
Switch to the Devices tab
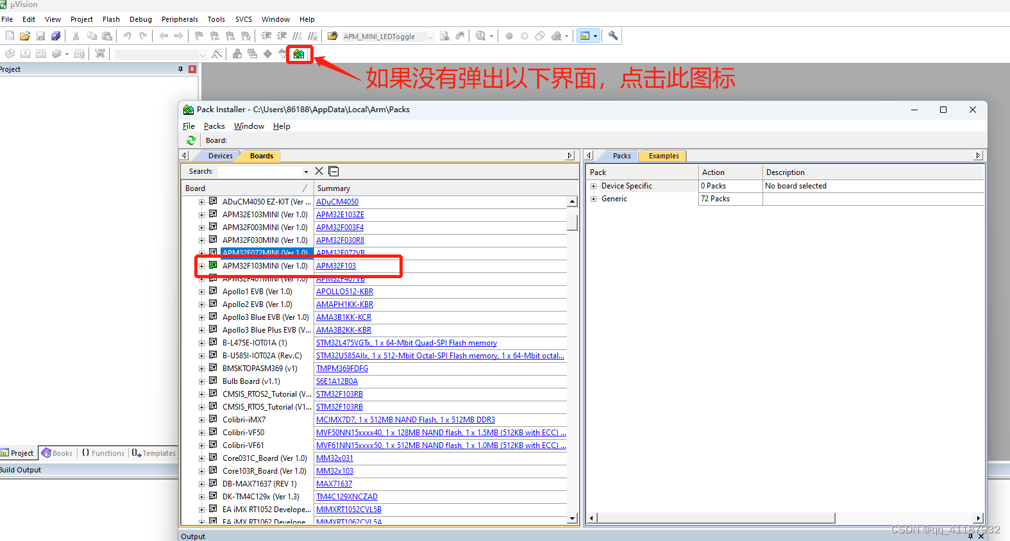point(220,156)
